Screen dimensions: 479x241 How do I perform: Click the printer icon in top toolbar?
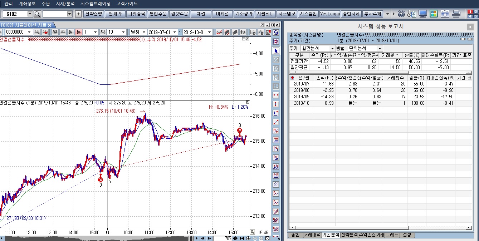pos(456,14)
